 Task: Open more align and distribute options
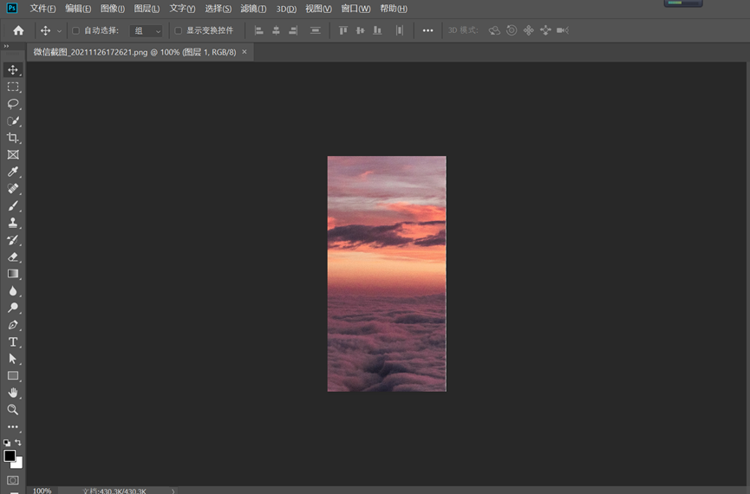427,30
